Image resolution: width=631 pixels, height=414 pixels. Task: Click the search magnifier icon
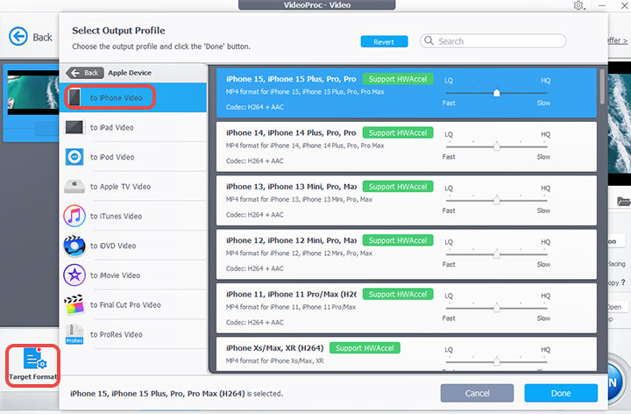429,40
